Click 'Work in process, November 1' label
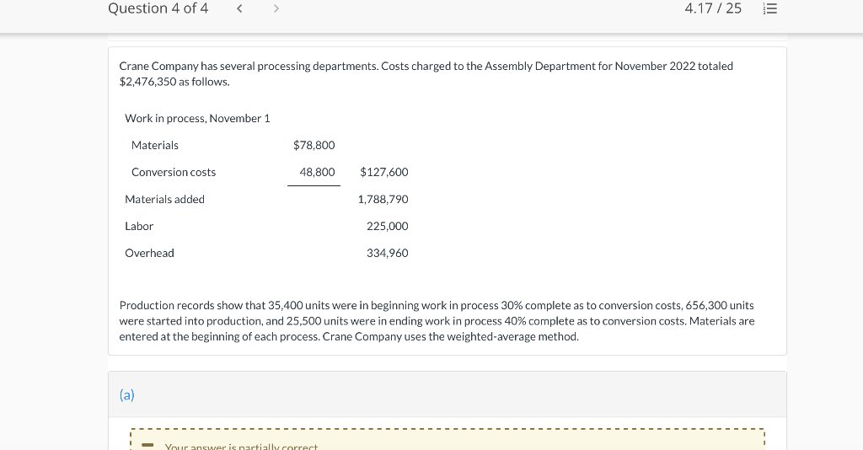This screenshot has width=863, height=450. pos(197,118)
